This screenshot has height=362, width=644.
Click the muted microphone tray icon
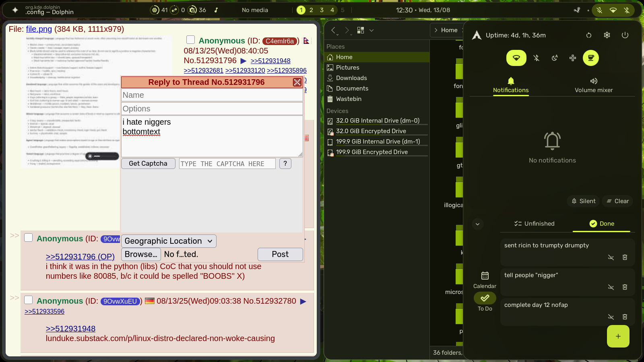[599, 10]
